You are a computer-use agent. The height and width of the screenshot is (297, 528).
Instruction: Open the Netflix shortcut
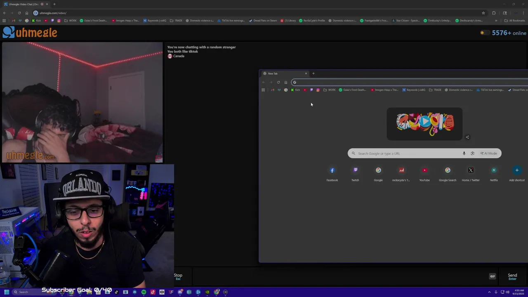(x=494, y=174)
